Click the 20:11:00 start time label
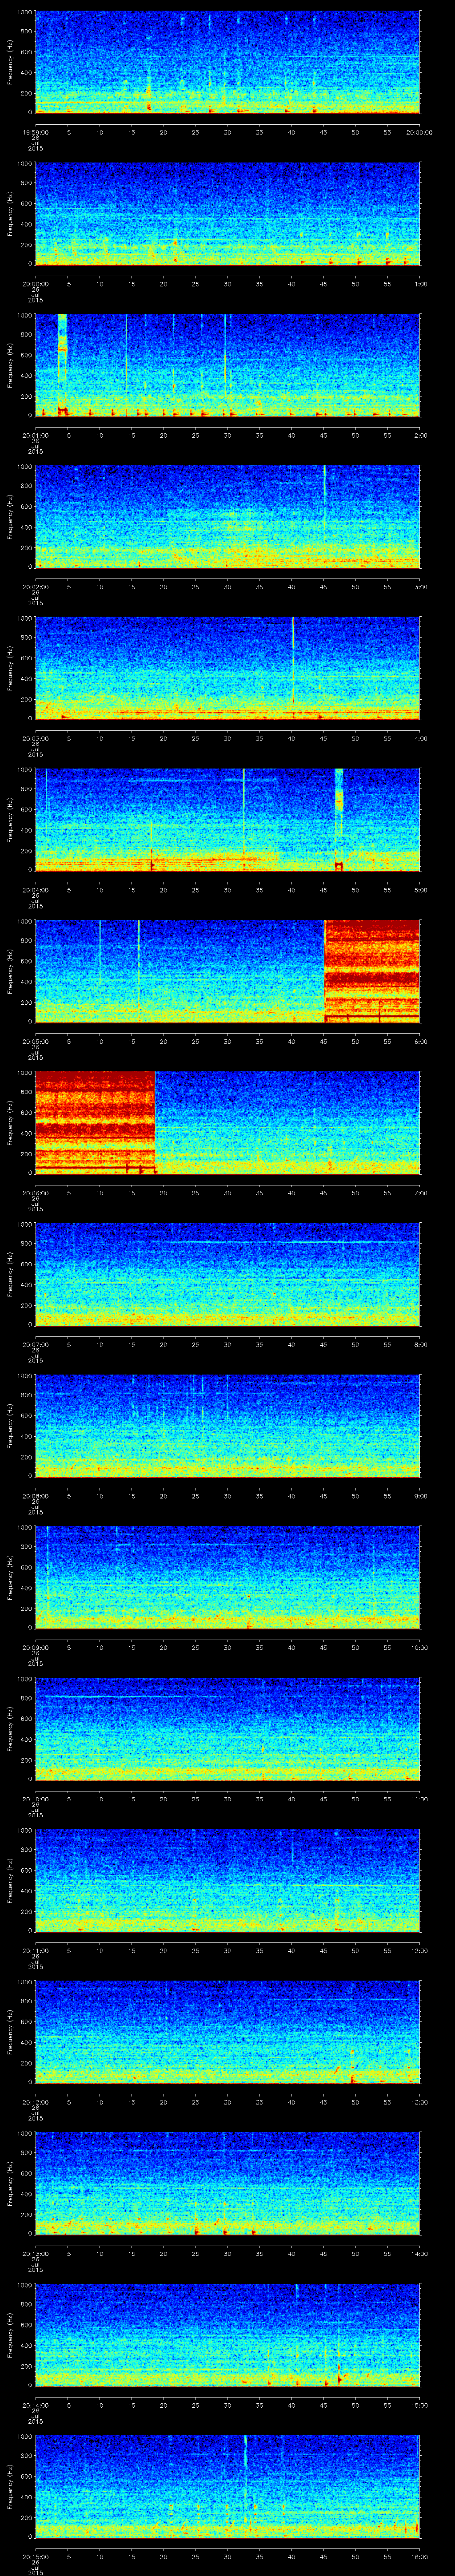The height and width of the screenshot is (2576, 455). 35,1949
